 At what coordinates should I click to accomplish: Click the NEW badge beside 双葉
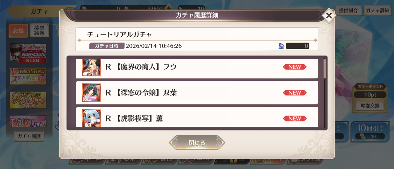(x=295, y=93)
